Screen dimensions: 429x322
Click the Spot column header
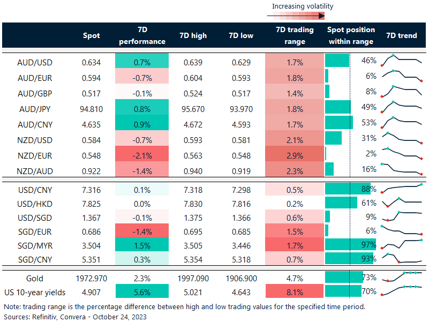[x=92, y=36]
